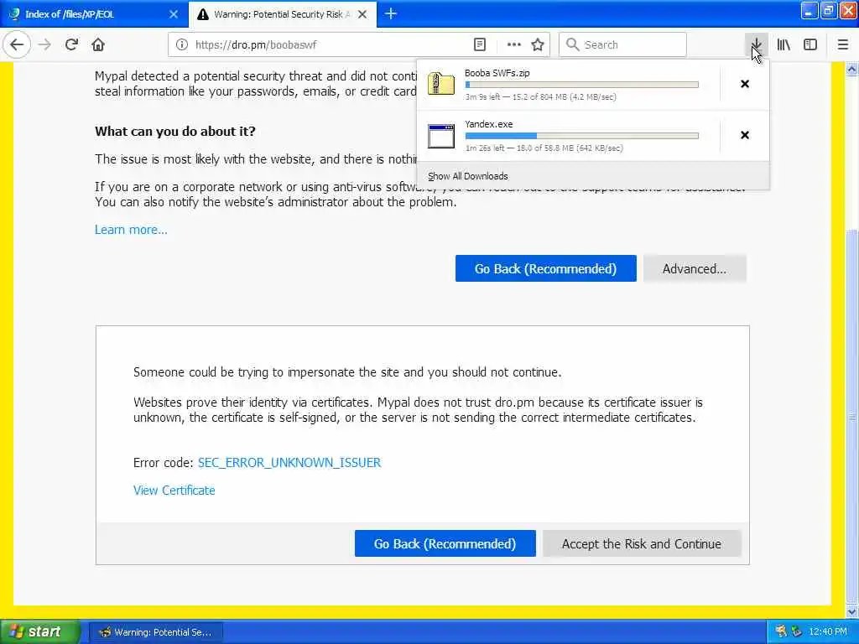This screenshot has width=859, height=644.
Task: Click the first system tray icon
Action: click(781, 632)
